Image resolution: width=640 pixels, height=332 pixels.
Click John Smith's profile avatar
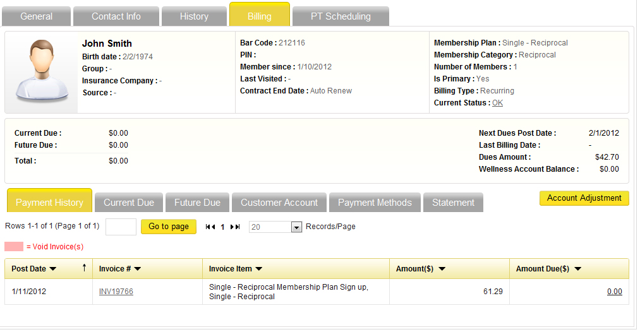pos(42,71)
